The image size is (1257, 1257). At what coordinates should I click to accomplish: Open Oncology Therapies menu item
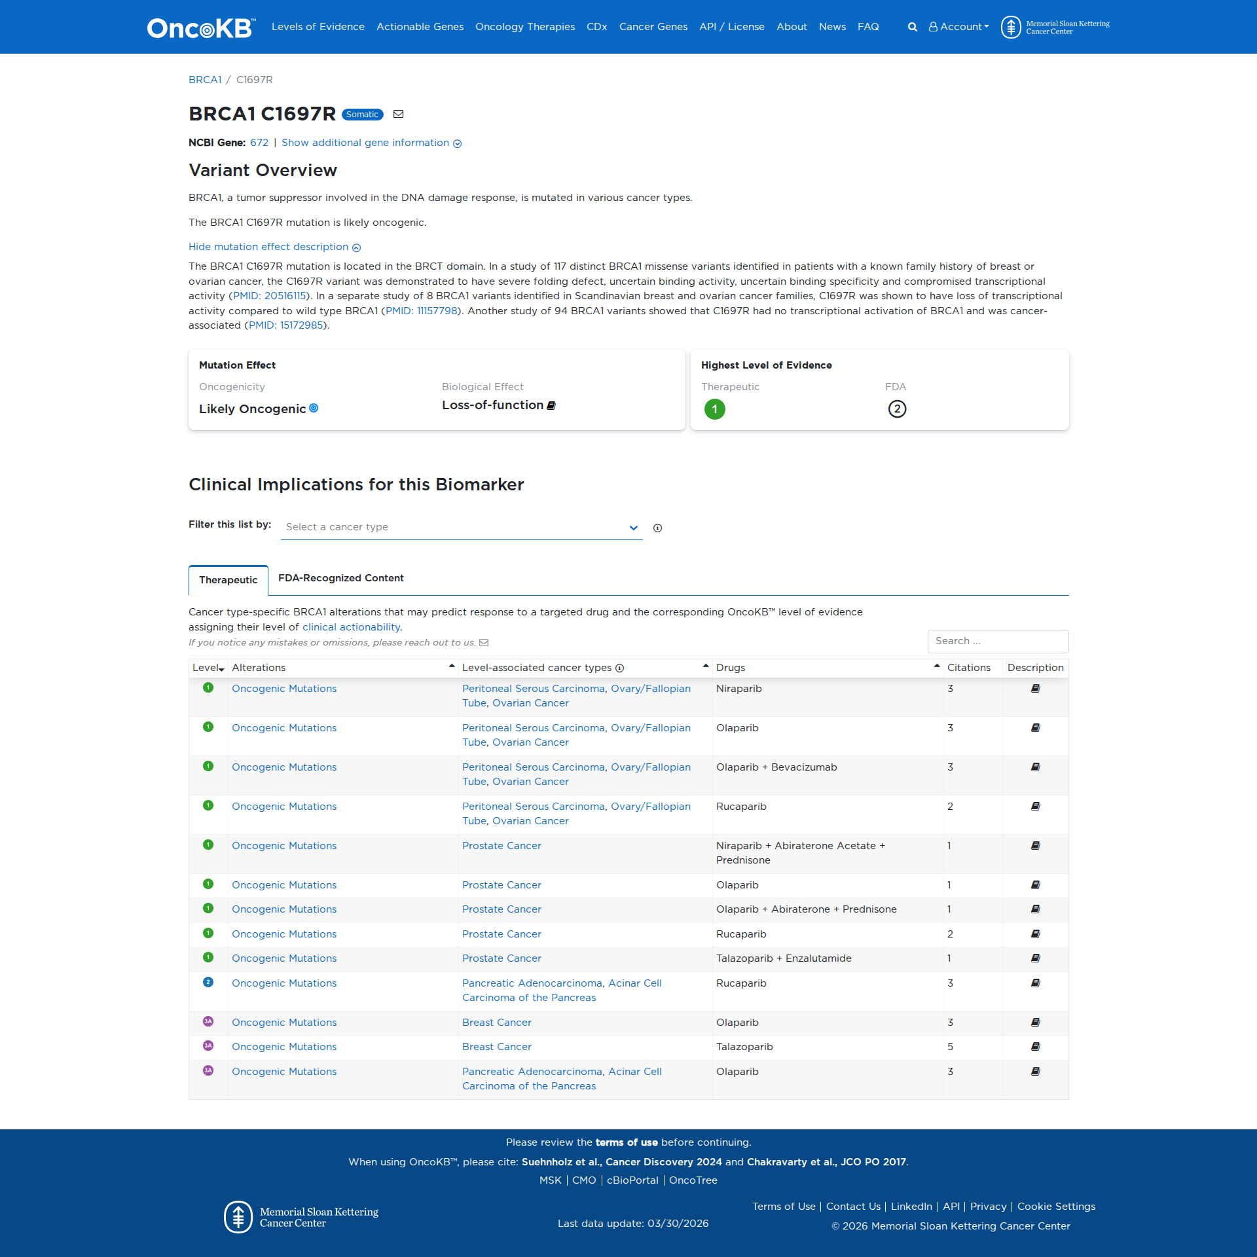pos(525,27)
